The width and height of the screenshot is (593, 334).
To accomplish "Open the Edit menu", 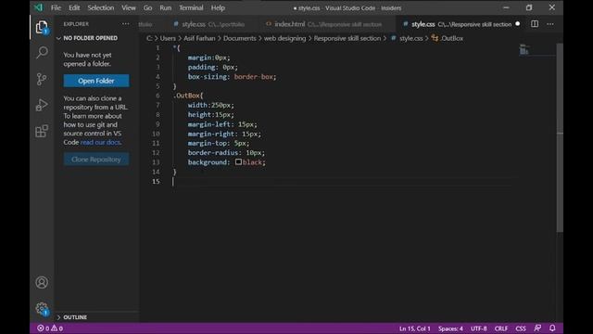I will (x=74, y=7).
